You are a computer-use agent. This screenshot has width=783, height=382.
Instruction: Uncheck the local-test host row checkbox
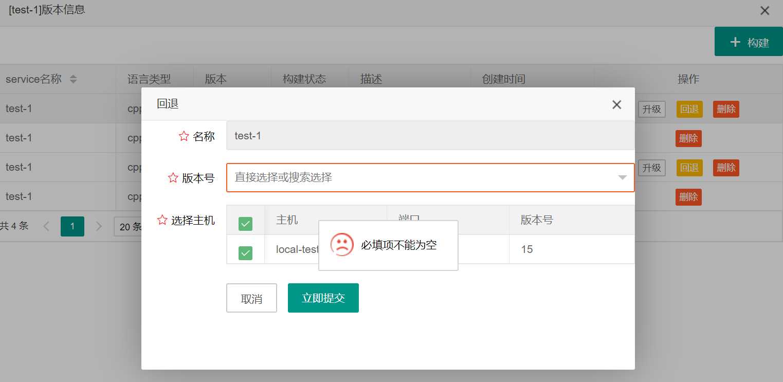pos(245,253)
